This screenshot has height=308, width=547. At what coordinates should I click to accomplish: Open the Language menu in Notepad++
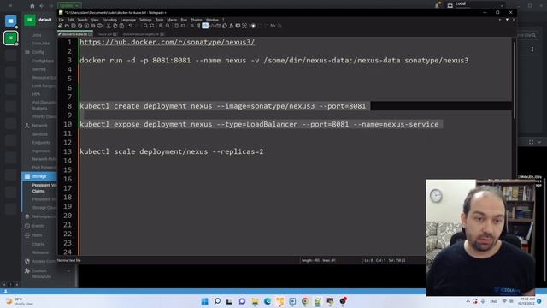pos(128,20)
